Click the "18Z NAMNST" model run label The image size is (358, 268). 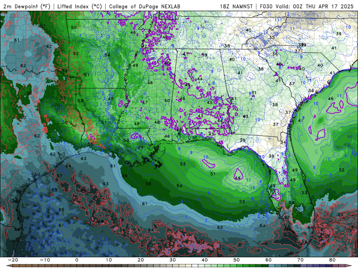tap(236, 6)
